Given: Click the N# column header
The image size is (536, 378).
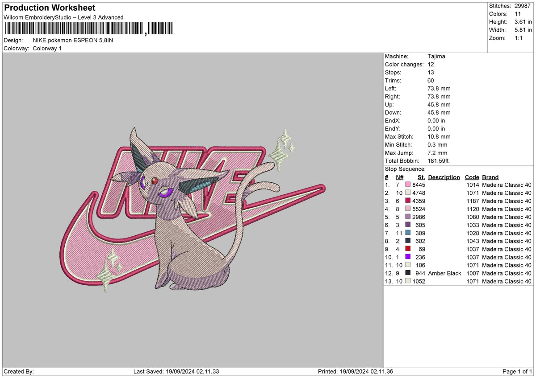Looking at the screenshot, I should (400, 177).
